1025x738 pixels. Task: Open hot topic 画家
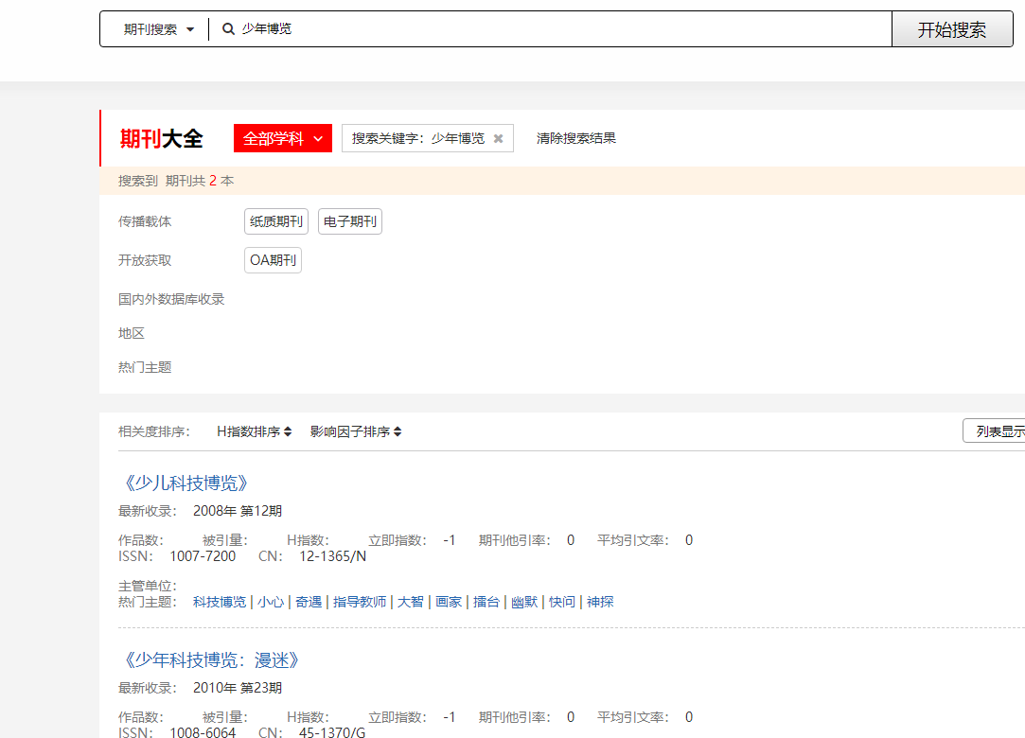(x=449, y=602)
